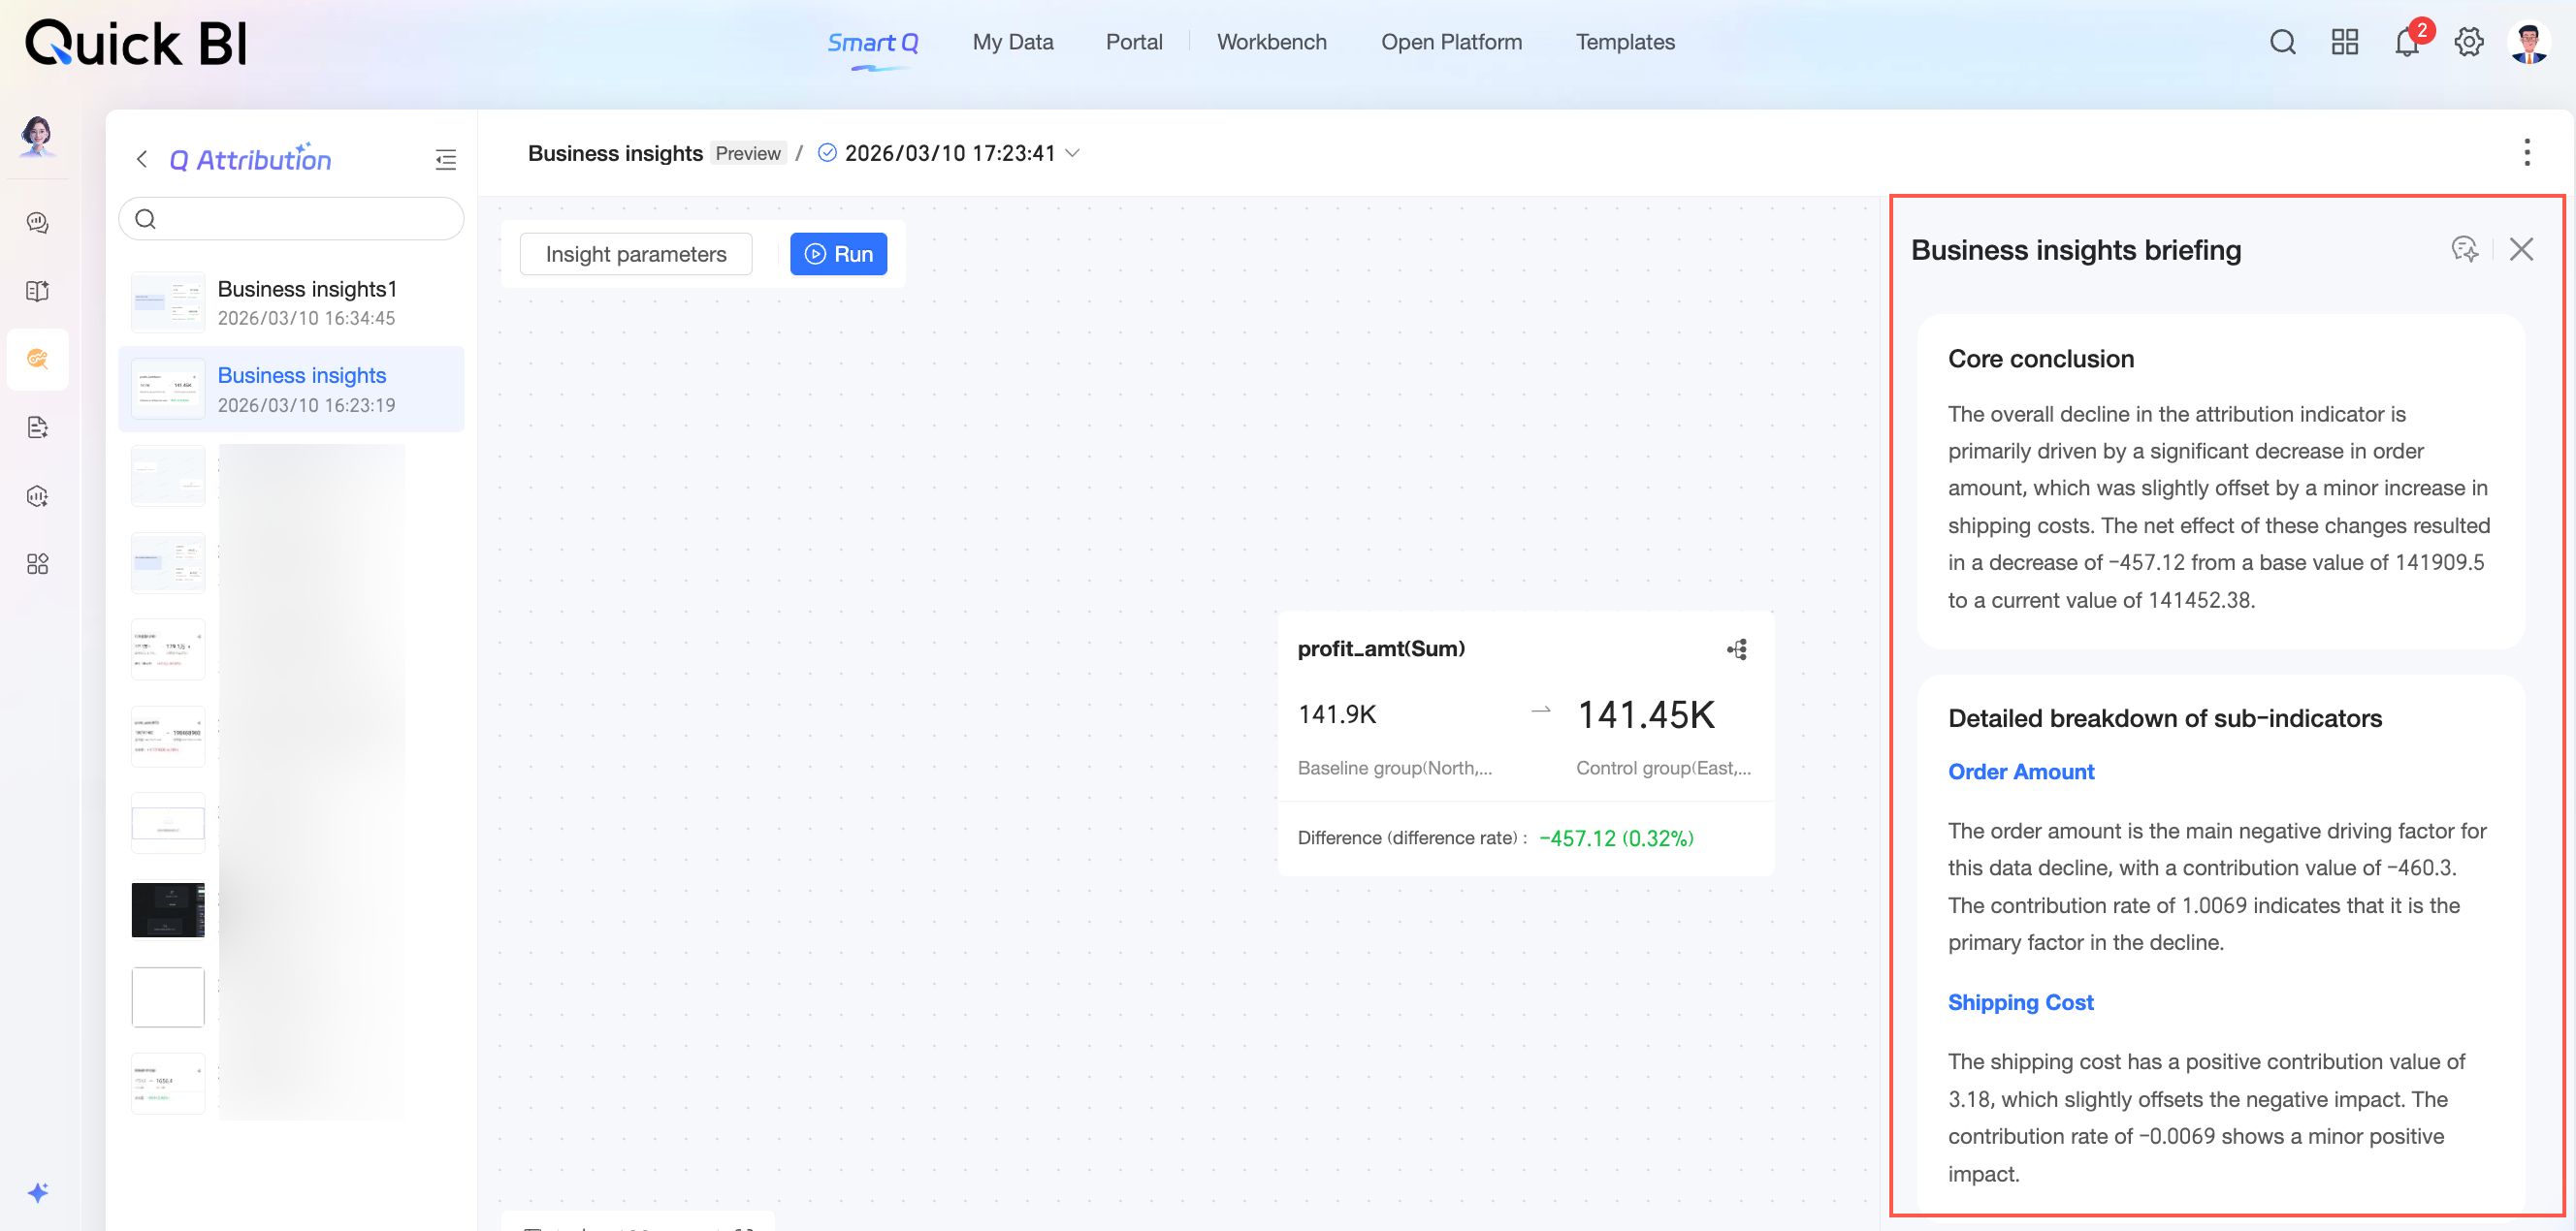Open the widgets grid icon in left sidebar
Image resolution: width=2576 pixels, height=1231 pixels.
tap(37, 563)
